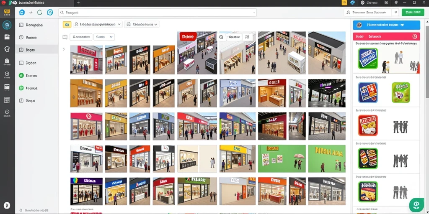Toggle the second green check item in sidebar

tap(21, 88)
